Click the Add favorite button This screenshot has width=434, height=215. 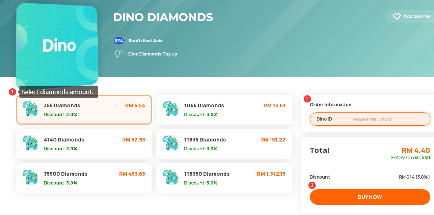point(410,17)
